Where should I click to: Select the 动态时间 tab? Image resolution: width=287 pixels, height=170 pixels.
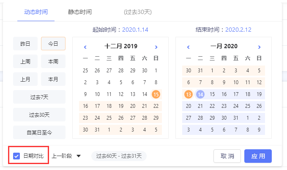tap(36, 12)
